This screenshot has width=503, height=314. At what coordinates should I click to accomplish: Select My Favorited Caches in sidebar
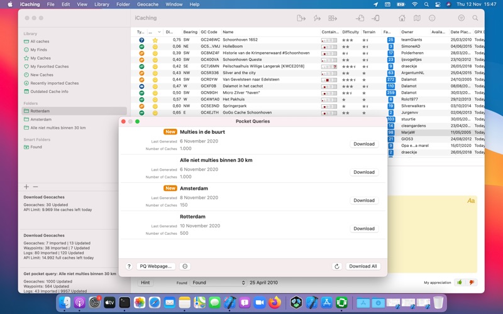tap(50, 67)
